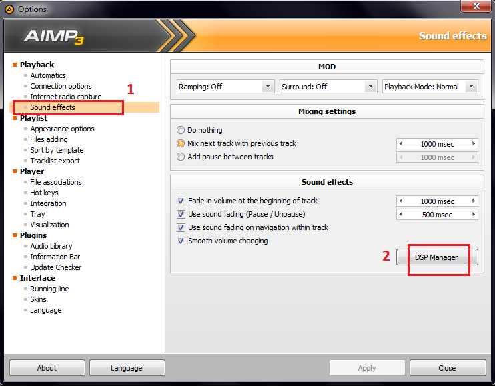Open Language item in the sidebar tree
This screenshot has width=495, height=386.
[46, 310]
